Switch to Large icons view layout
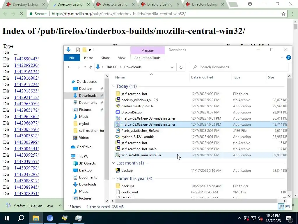Viewport: 298px width, 224px height. coord(288,206)
